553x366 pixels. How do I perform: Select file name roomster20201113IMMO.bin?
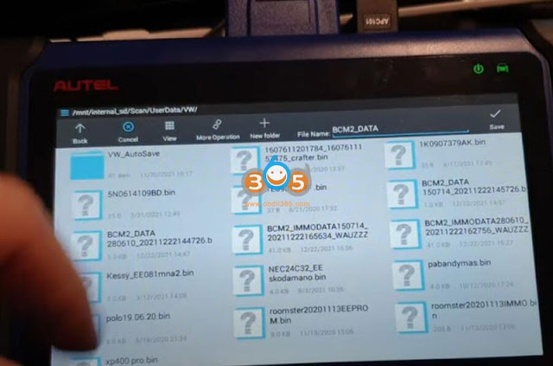click(x=484, y=309)
